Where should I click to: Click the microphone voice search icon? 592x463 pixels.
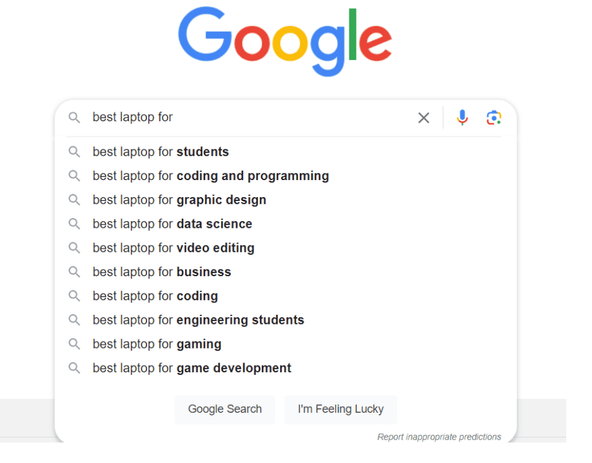point(463,118)
